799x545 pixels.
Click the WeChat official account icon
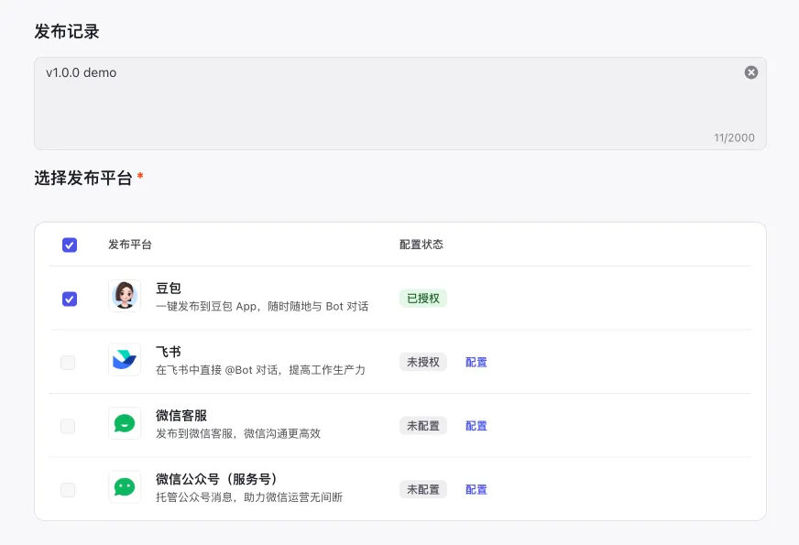125,487
